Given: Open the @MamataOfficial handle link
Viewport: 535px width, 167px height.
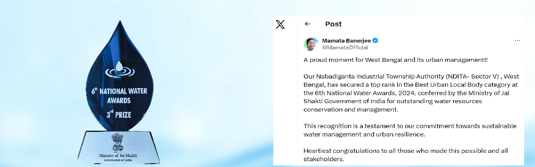Looking at the screenshot, I should [x=345, y=48].
